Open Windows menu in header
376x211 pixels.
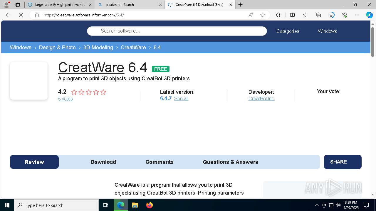click(x=327, y=31)
